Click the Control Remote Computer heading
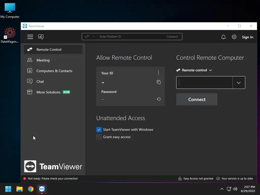 point(210,58)
